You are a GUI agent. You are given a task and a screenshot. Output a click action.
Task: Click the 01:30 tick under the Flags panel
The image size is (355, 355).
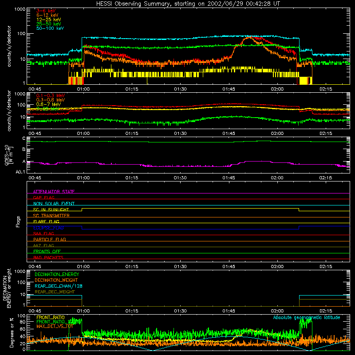coord(180,267)
